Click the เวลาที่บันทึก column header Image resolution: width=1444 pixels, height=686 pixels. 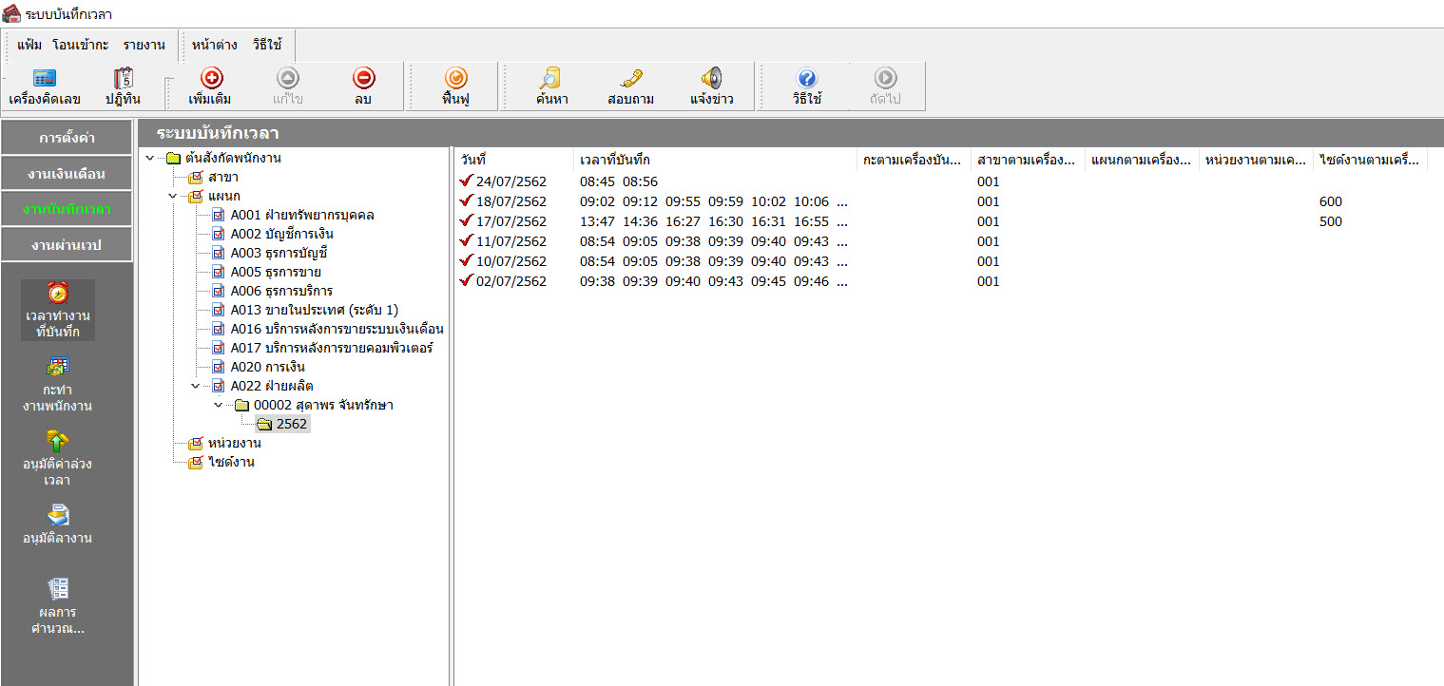(x=715, y=160)
